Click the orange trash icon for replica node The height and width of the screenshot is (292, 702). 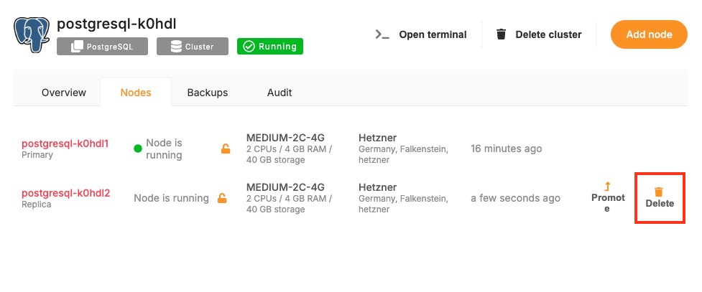pos(659,192)
